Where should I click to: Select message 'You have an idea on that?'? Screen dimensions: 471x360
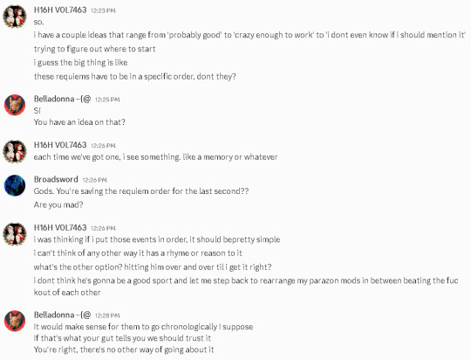[x=79, y=122]
